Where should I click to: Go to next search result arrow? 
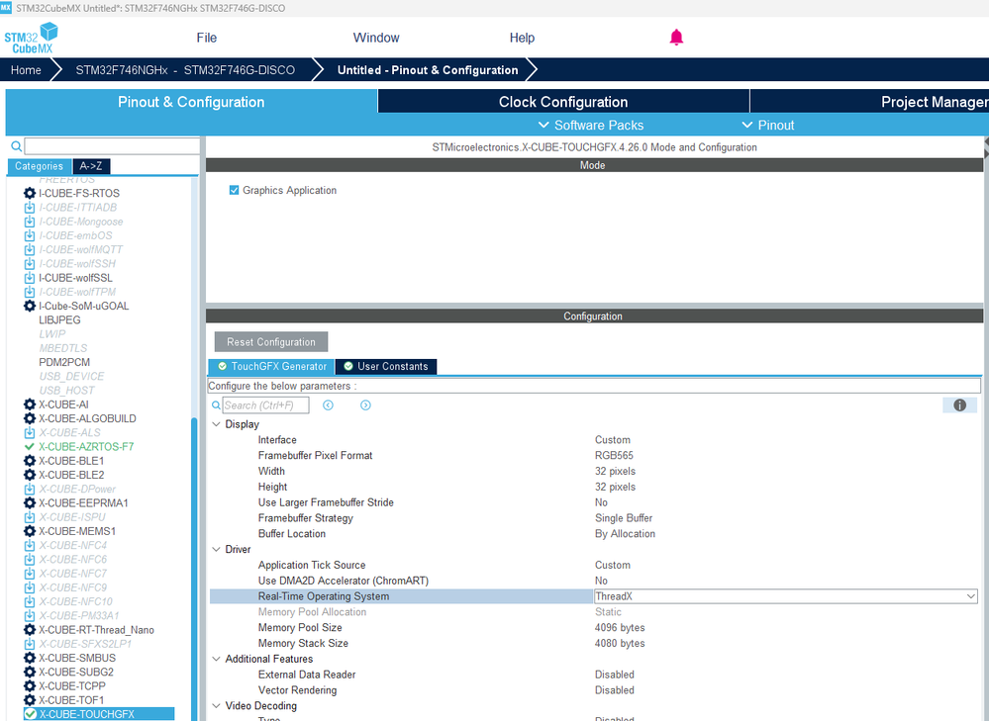(x=366, y=406)
